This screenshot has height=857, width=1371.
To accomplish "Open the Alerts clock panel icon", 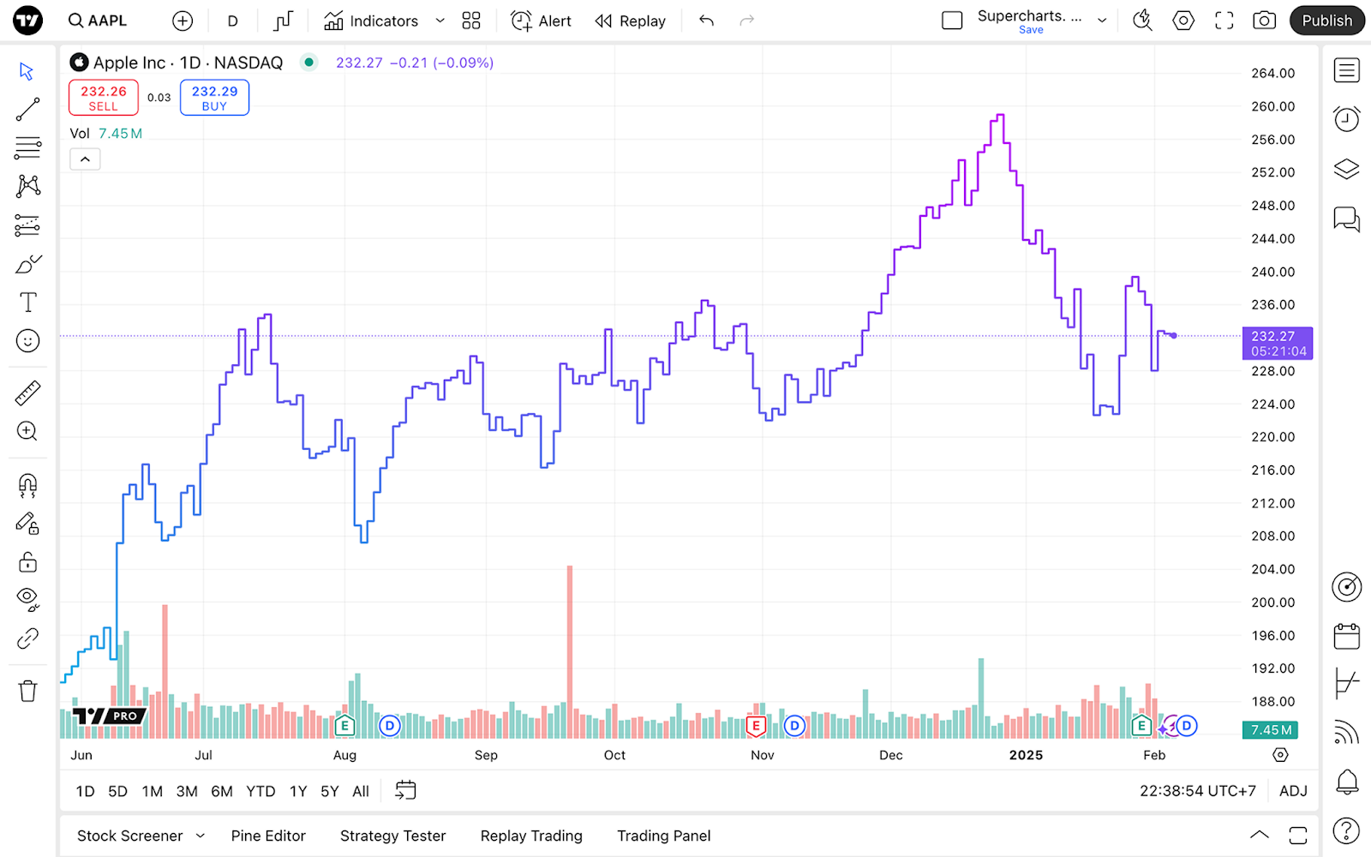I will tap(1346, 118).
